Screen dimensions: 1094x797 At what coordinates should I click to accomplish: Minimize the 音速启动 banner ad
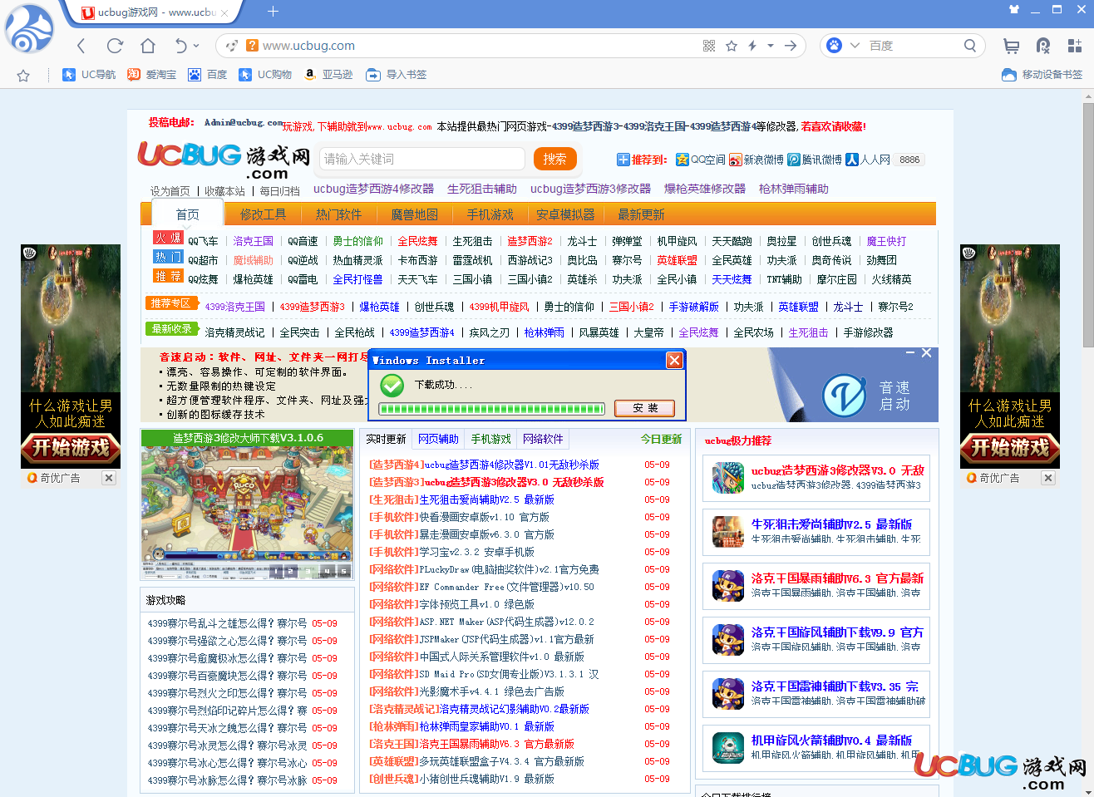click(910, 353)
